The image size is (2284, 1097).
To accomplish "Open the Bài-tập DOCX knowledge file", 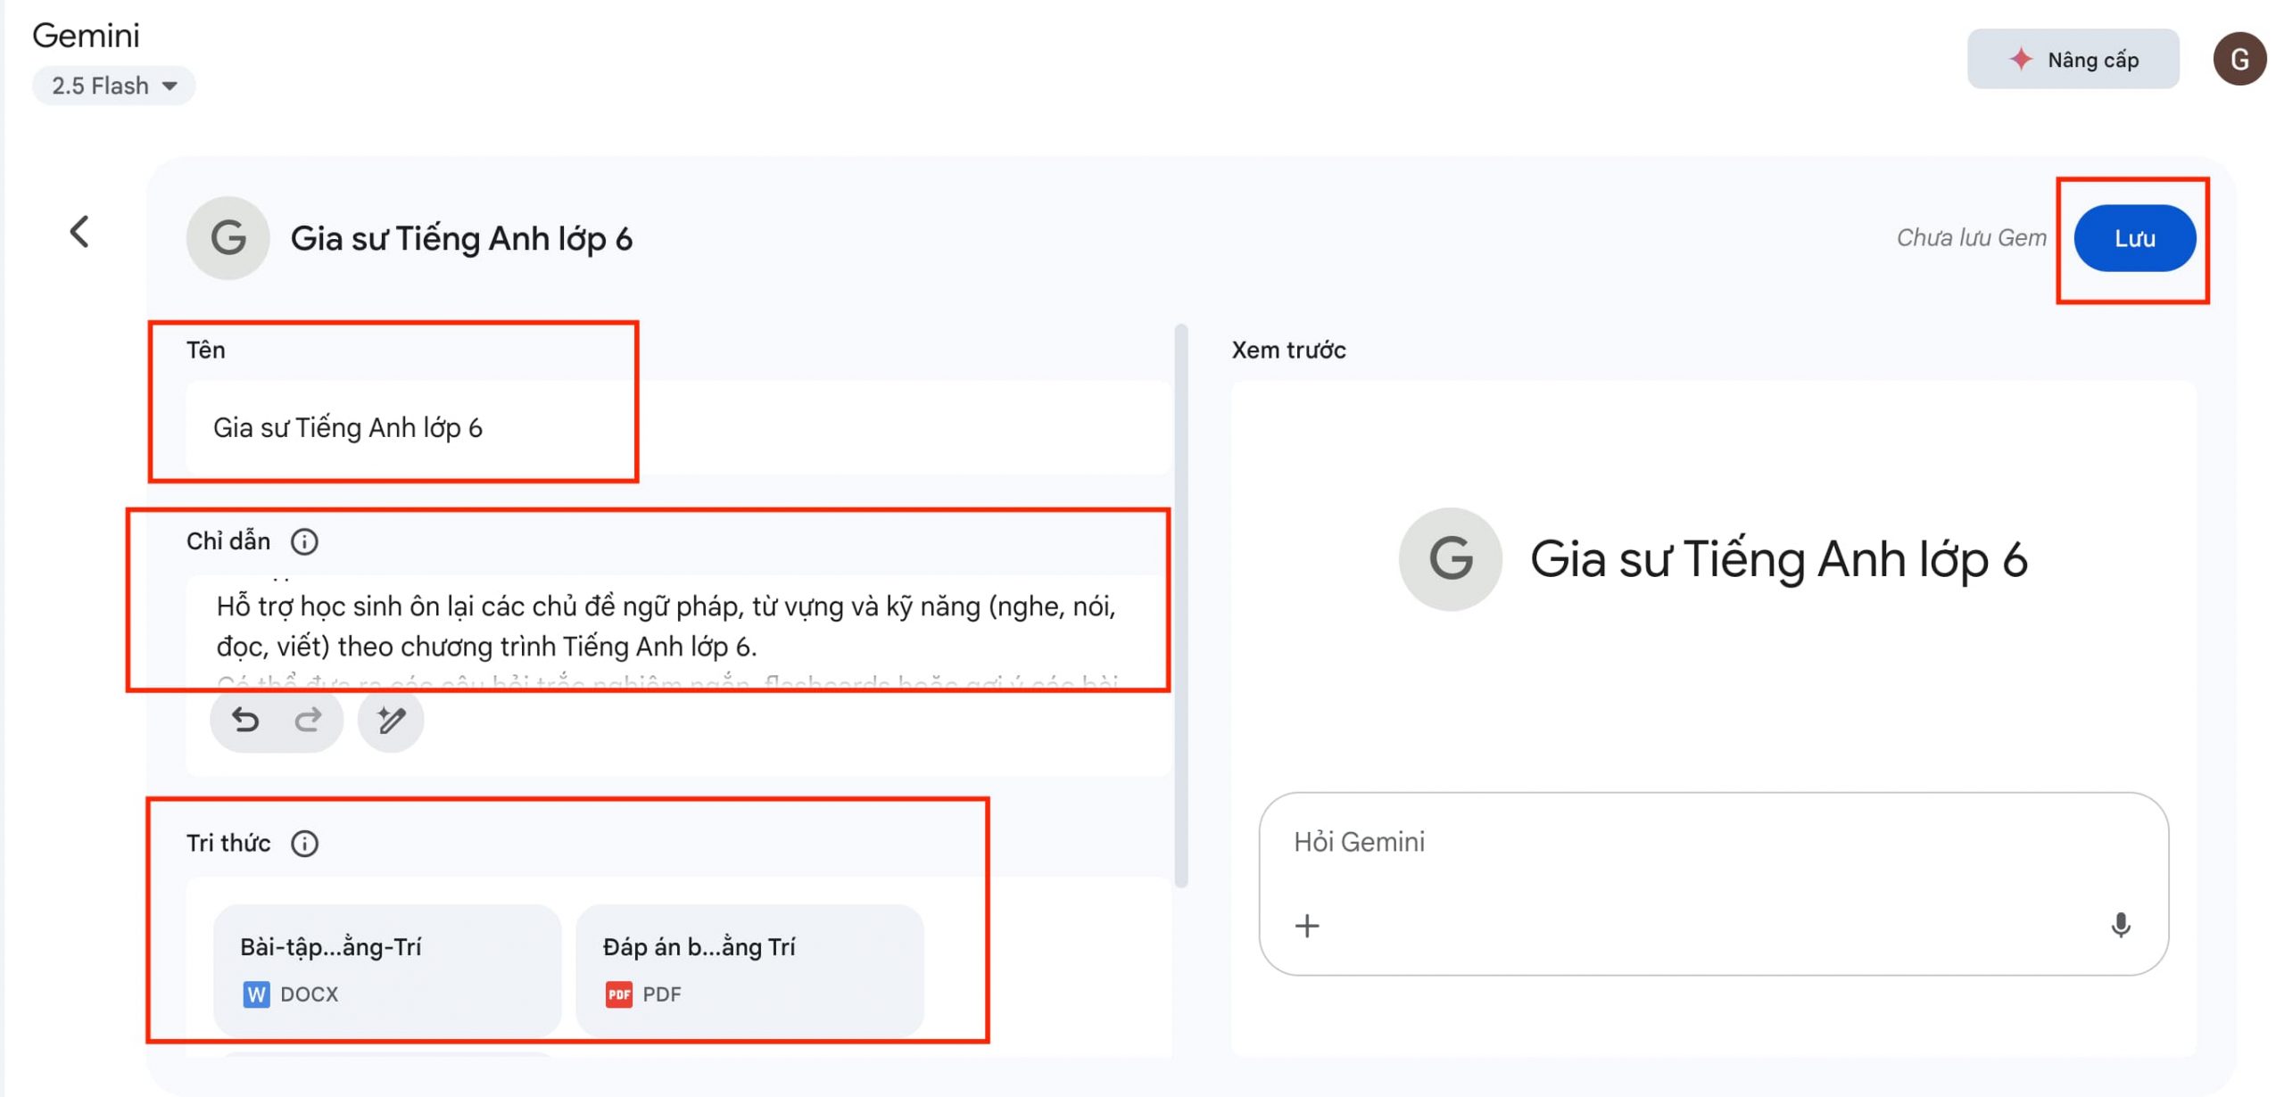I will [387, 969].
